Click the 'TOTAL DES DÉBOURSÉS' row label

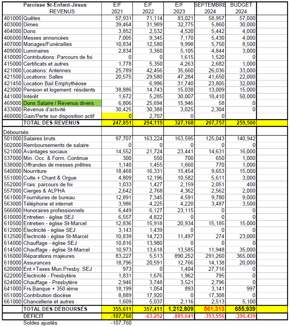point(55,309)
